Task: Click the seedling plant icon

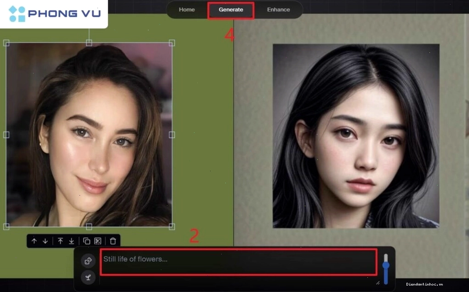Action: 88,277
